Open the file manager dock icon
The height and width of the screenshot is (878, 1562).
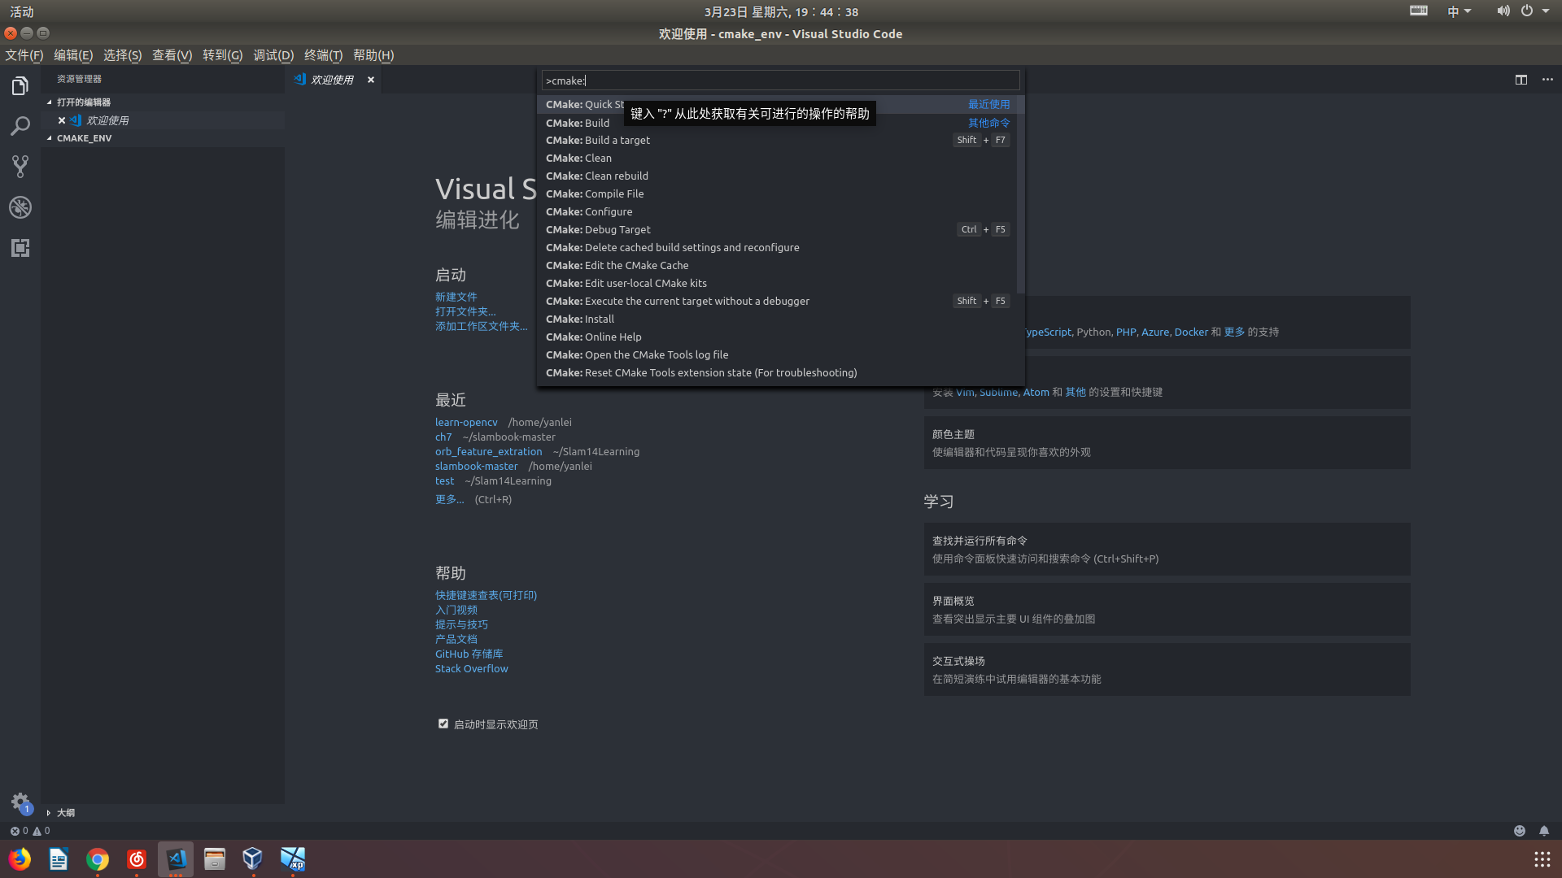215,859
